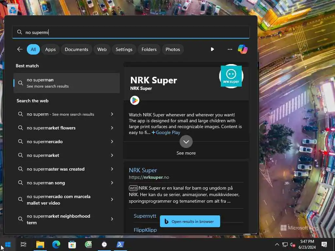The image size is (335, 251).
Task: Show hidden system tray icons
Action: tap(277, 244)
